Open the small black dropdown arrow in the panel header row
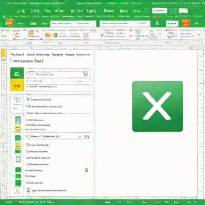The height and width of the screenshot is (205, 205). (80, 136)
